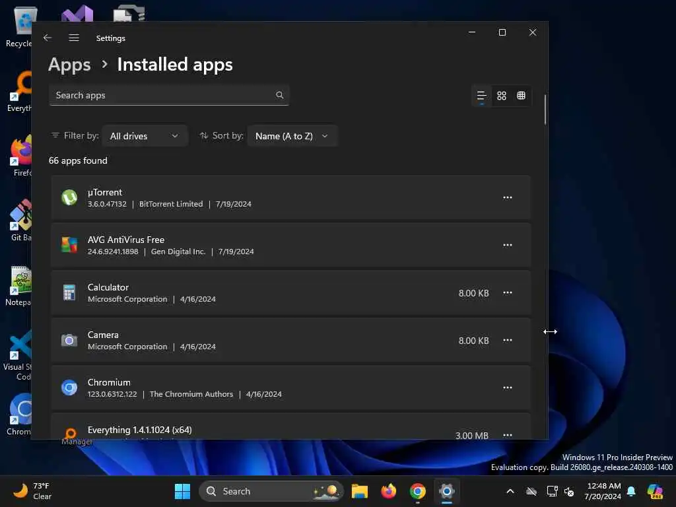Open the Copilot preview icon in taskbar
The image size is (676, 507).
click(x=655, y=491)
